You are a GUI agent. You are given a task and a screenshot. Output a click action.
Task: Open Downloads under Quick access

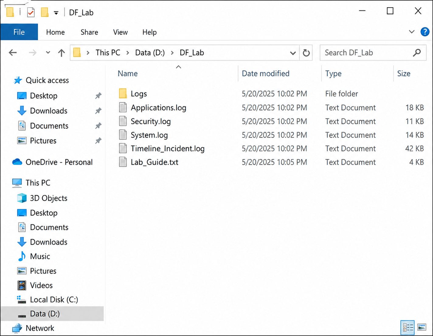click(x=49, y=111)
